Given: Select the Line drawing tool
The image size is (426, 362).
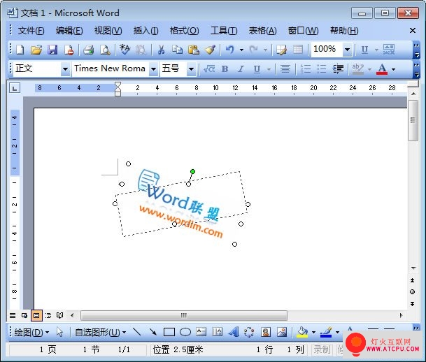Looking at the screenshot, I should [x=136, y=332].
